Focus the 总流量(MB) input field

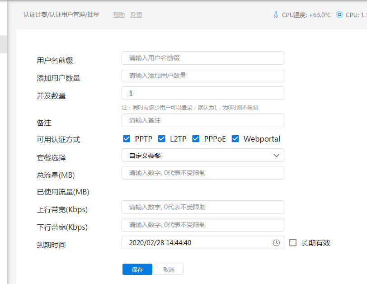click(202, 173)
